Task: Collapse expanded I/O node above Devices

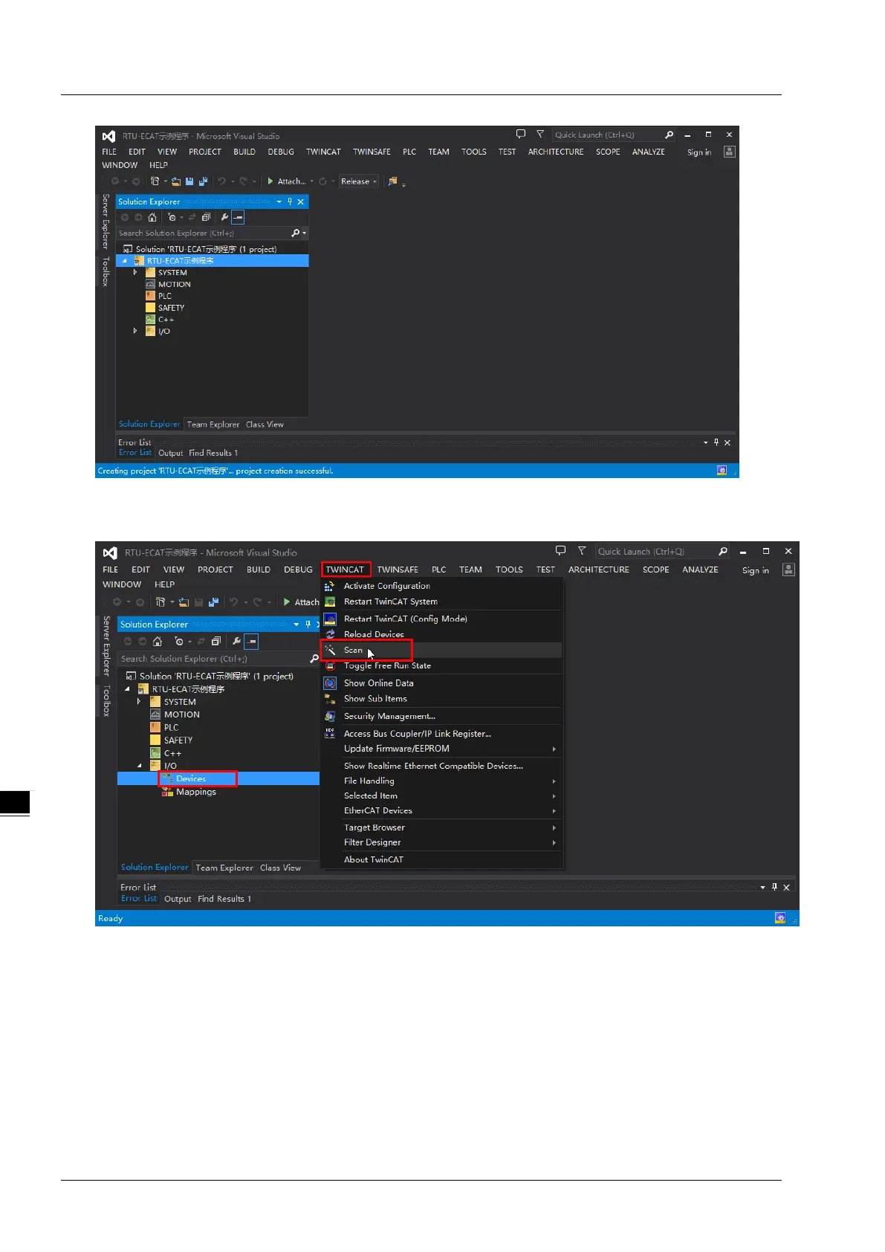Action: (140, 765)
